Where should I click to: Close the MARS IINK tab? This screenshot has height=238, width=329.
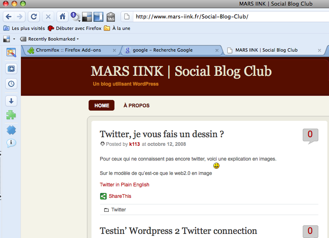coord(319,50)
